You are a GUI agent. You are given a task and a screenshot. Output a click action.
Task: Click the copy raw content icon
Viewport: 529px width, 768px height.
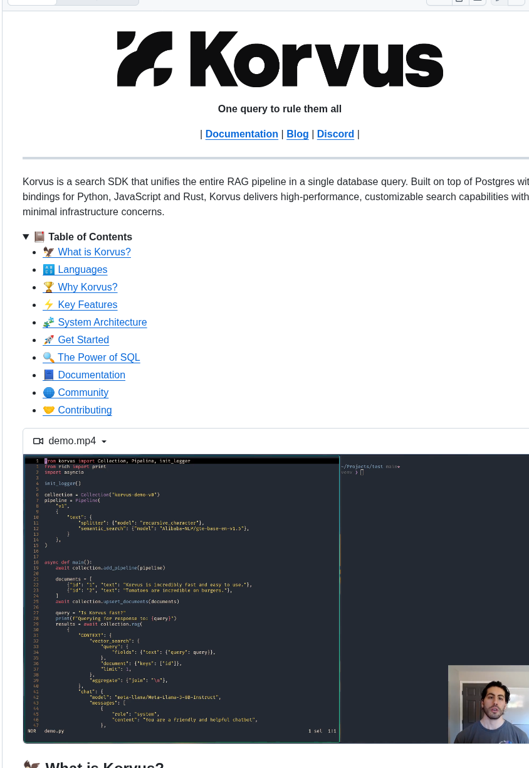click(459, 2)
